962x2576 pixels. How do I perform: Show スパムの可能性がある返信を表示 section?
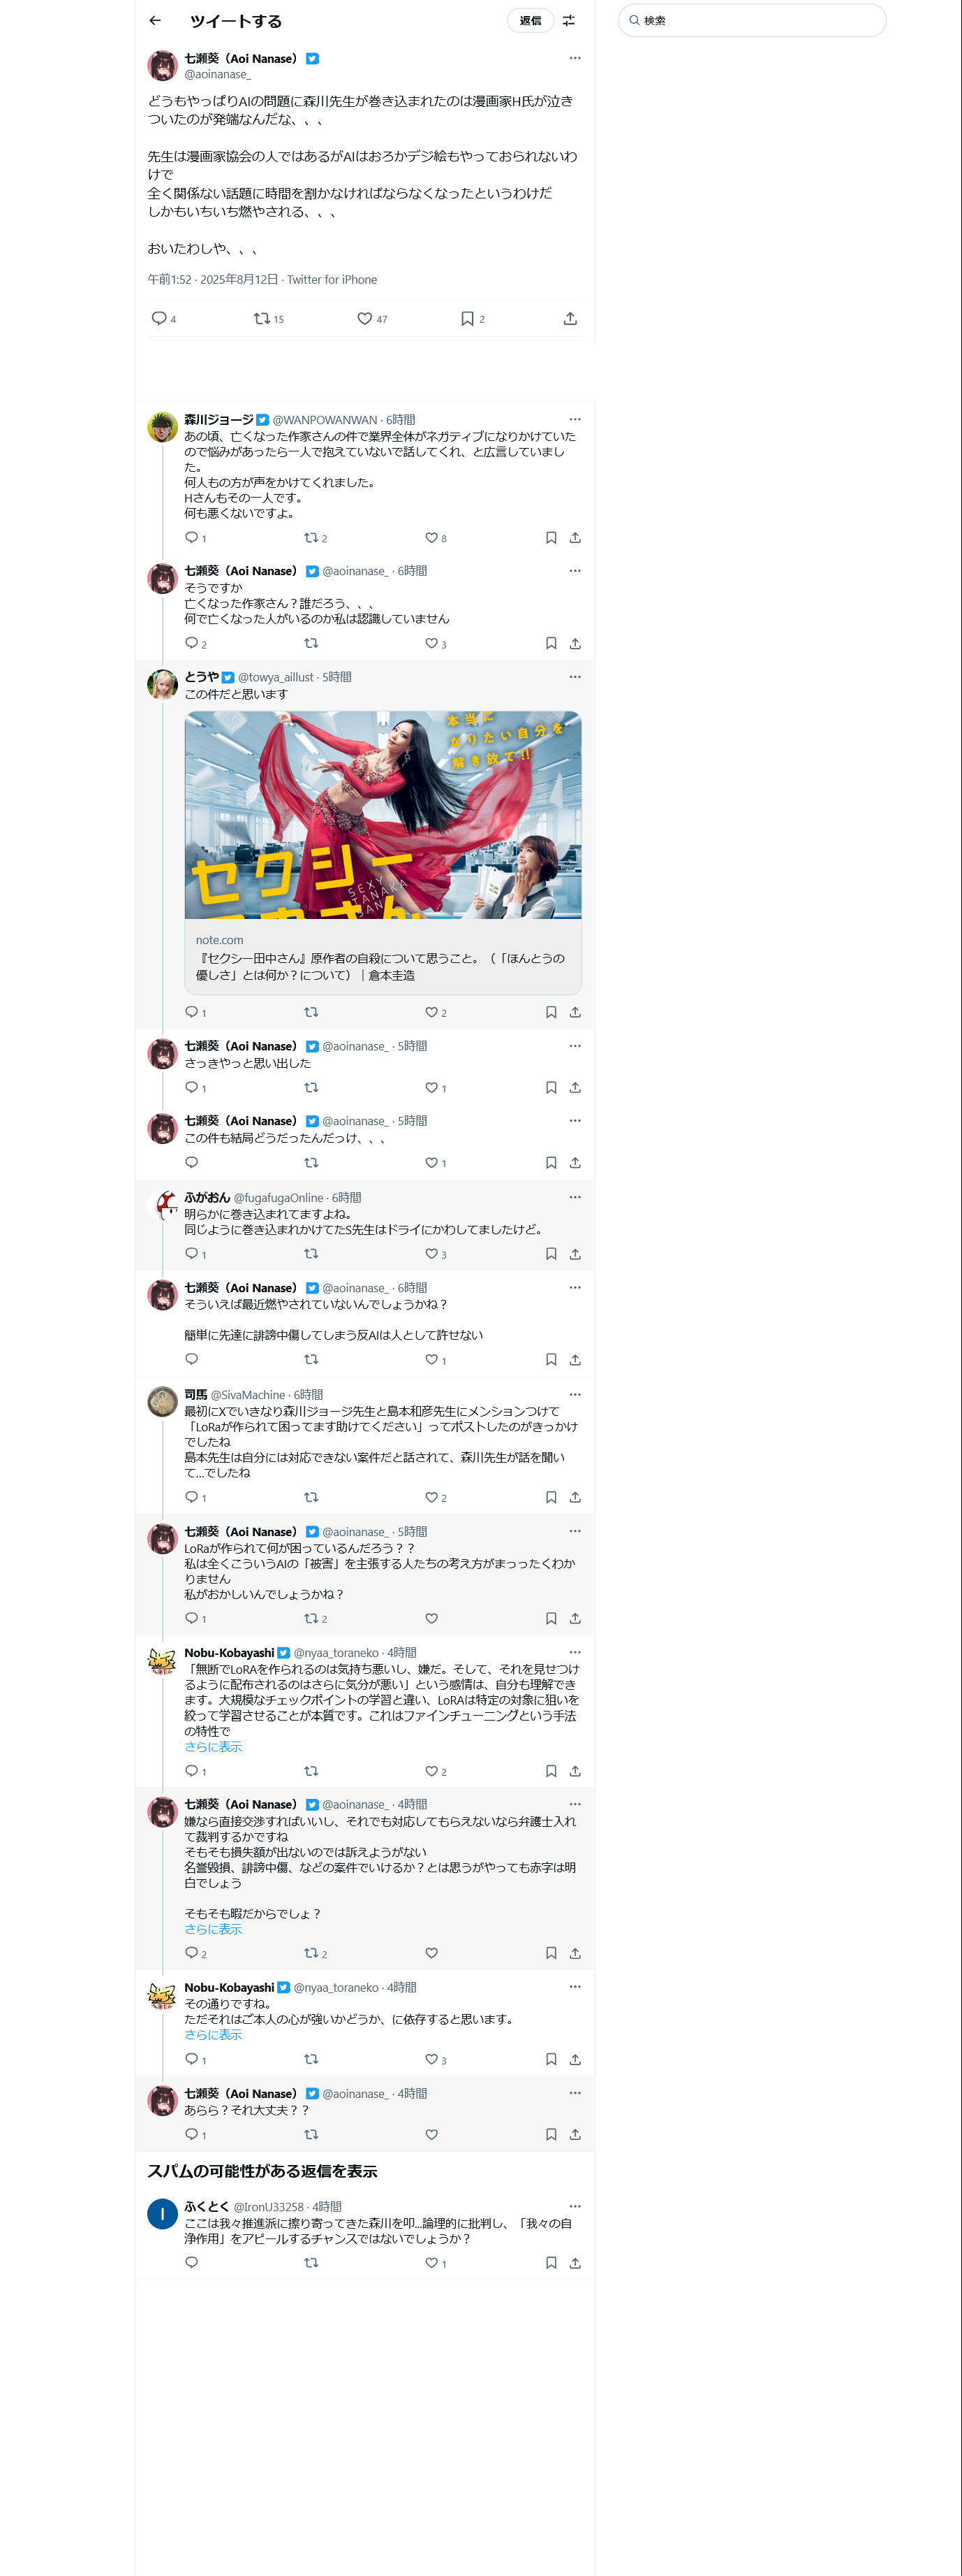(262, 2171)
